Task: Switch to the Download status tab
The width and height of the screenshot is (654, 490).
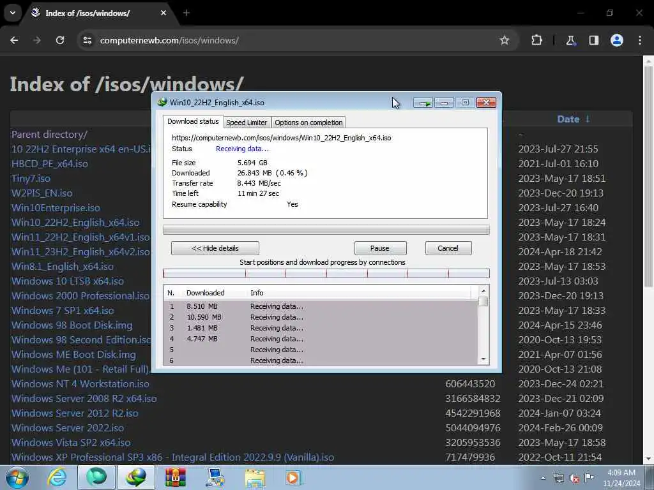Action: (193, 121)
